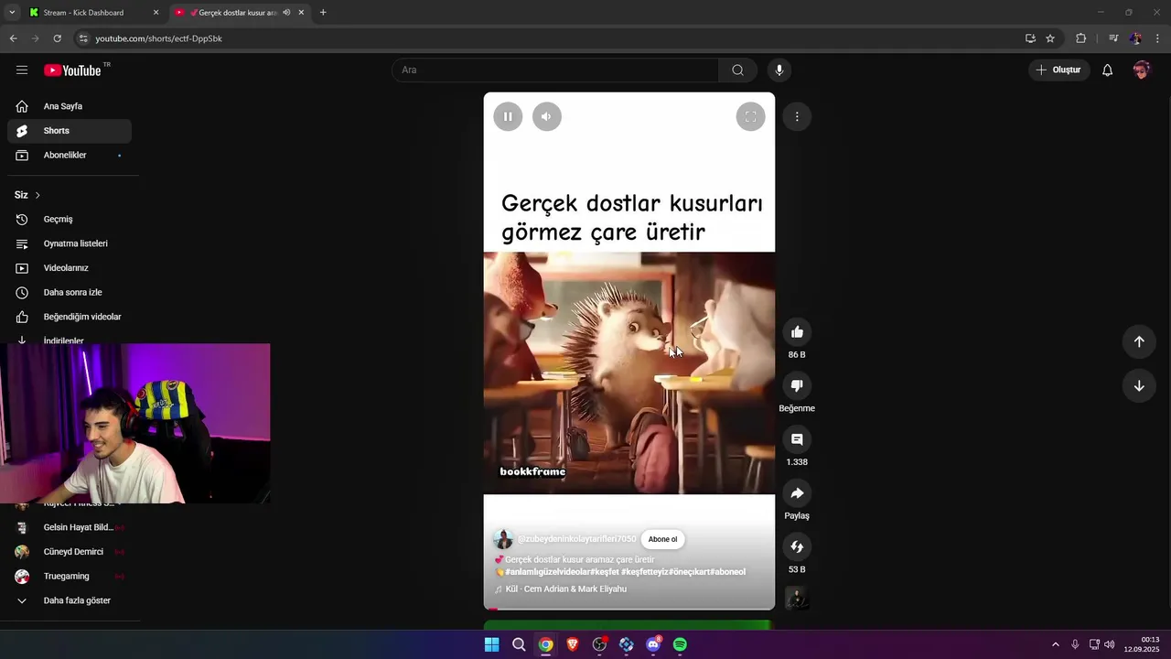The image size is (1171, 659).
Task: Open Shorts in sidebar
Action: [70, 131]
